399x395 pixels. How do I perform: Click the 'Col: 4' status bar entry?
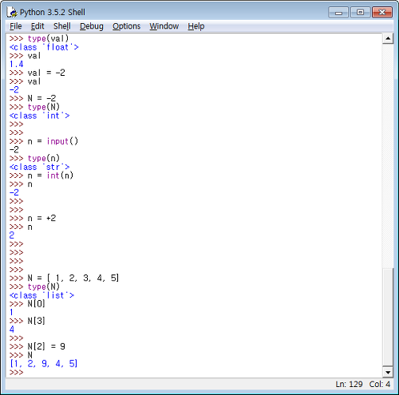(x=380, y=385)
